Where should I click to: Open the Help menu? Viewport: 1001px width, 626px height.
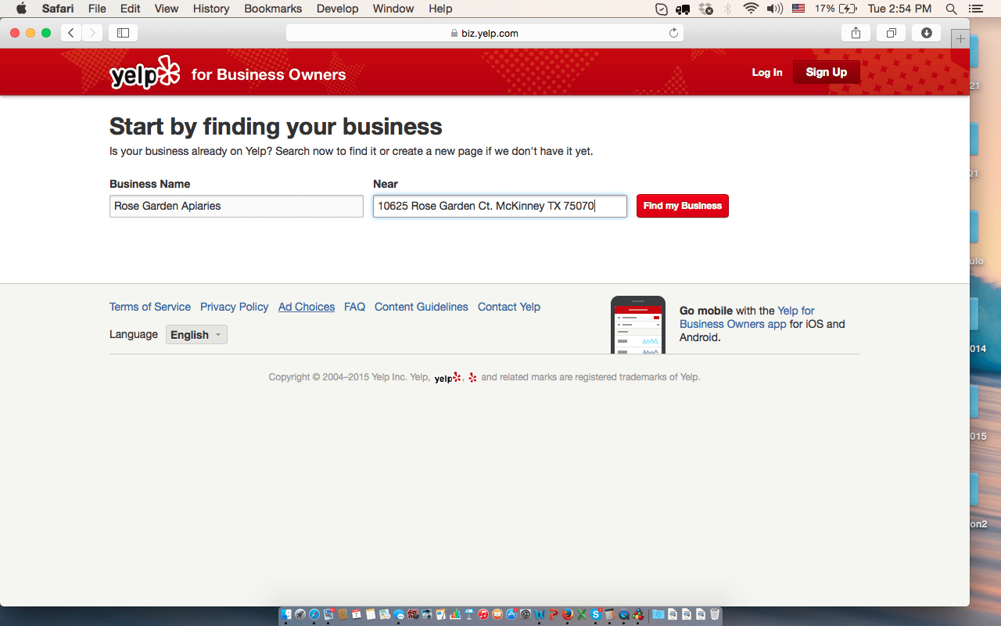440,9
